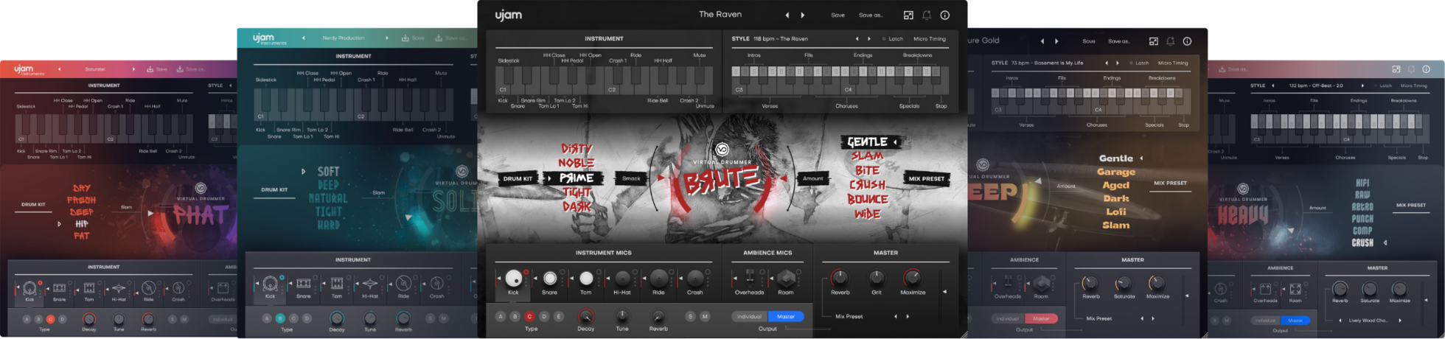This screenshot has height=339, width=1445.
Task: Set Output to Master in BRUTE
Action: tap(786, 316)
